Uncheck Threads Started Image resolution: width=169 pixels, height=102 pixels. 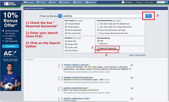(66, 24)
